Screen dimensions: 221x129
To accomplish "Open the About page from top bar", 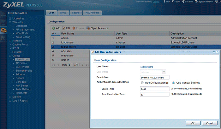I will pyautogui.click(x=177, y=2).
